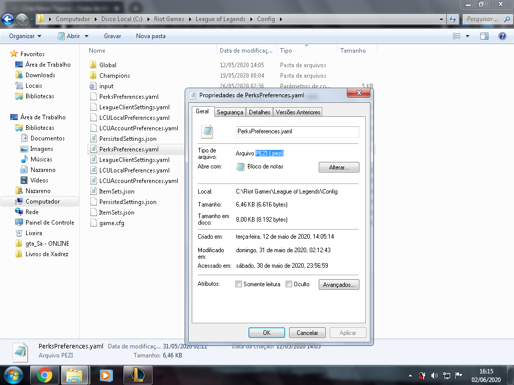Click the Global folder icon

[x=93, y=65]
